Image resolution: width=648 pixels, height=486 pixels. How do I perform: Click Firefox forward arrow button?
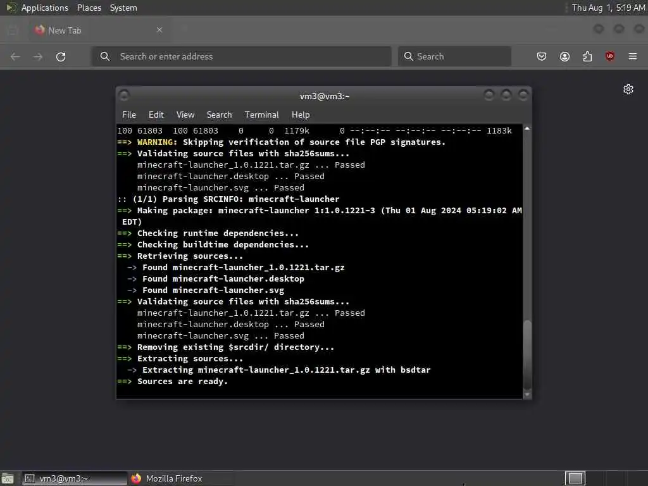[38, 56]
